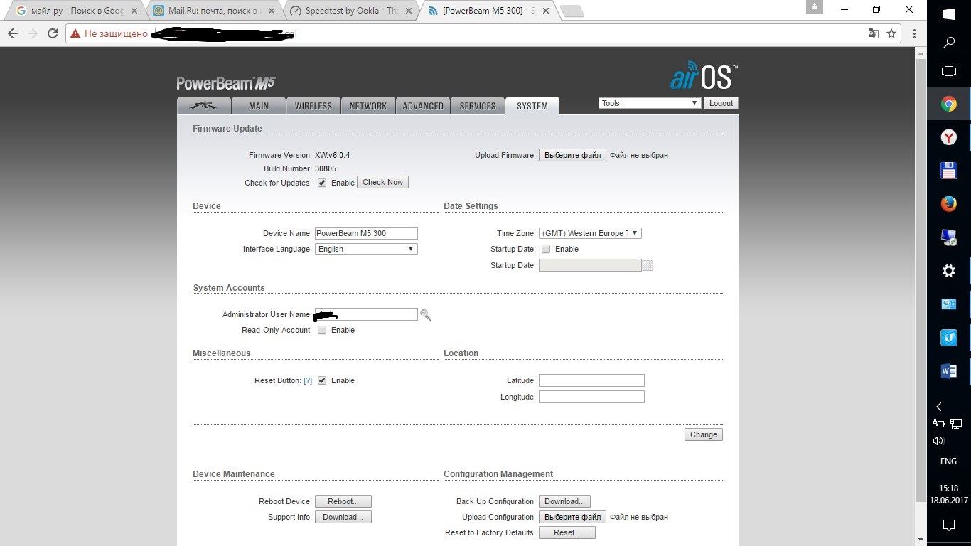Choose configuration file to upload

pyautogui.click(x=572, y=517)
